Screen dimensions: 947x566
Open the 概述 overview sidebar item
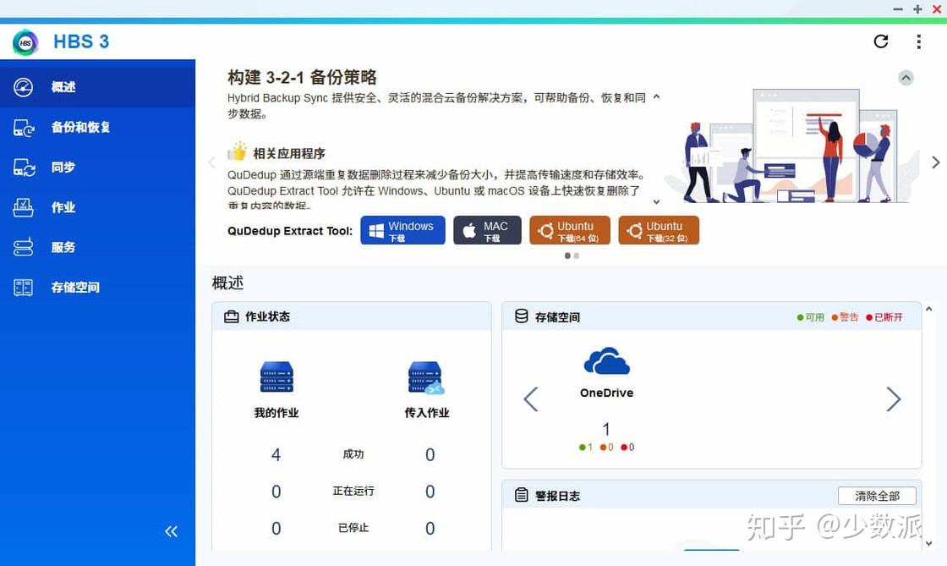(98, 87)
